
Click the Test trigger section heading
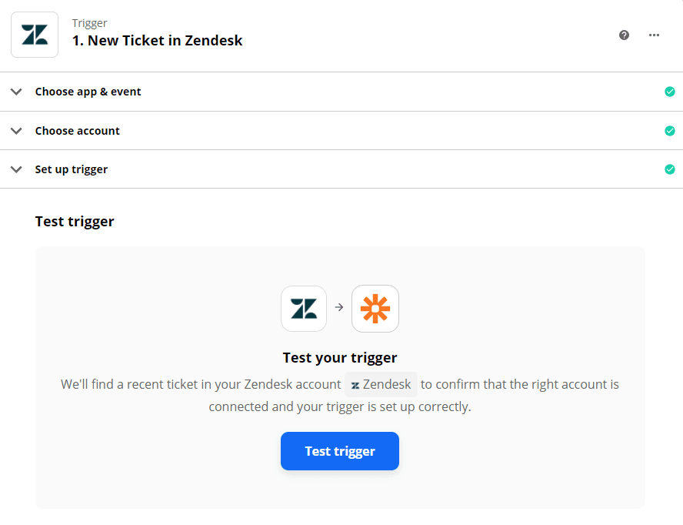click(x=75, y=221)
